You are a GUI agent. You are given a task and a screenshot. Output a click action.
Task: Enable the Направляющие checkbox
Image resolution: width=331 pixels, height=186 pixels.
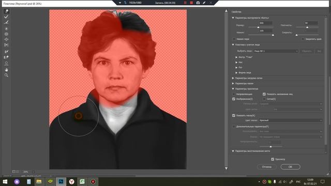tap(234, 94)
